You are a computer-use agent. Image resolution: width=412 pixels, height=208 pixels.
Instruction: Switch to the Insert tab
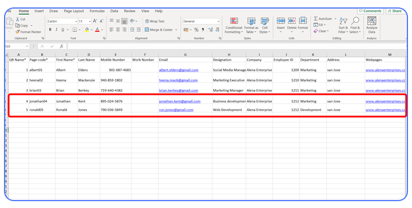[x=39, y=11]
